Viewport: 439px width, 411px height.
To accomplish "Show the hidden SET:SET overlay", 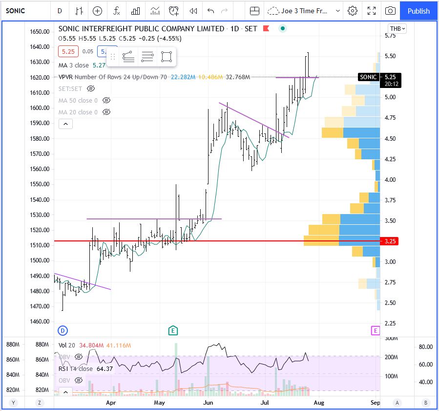I will point(91,89).
